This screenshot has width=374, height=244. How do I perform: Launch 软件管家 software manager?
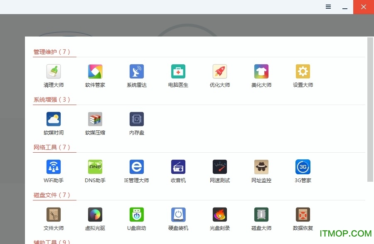(x=95, y=75)
